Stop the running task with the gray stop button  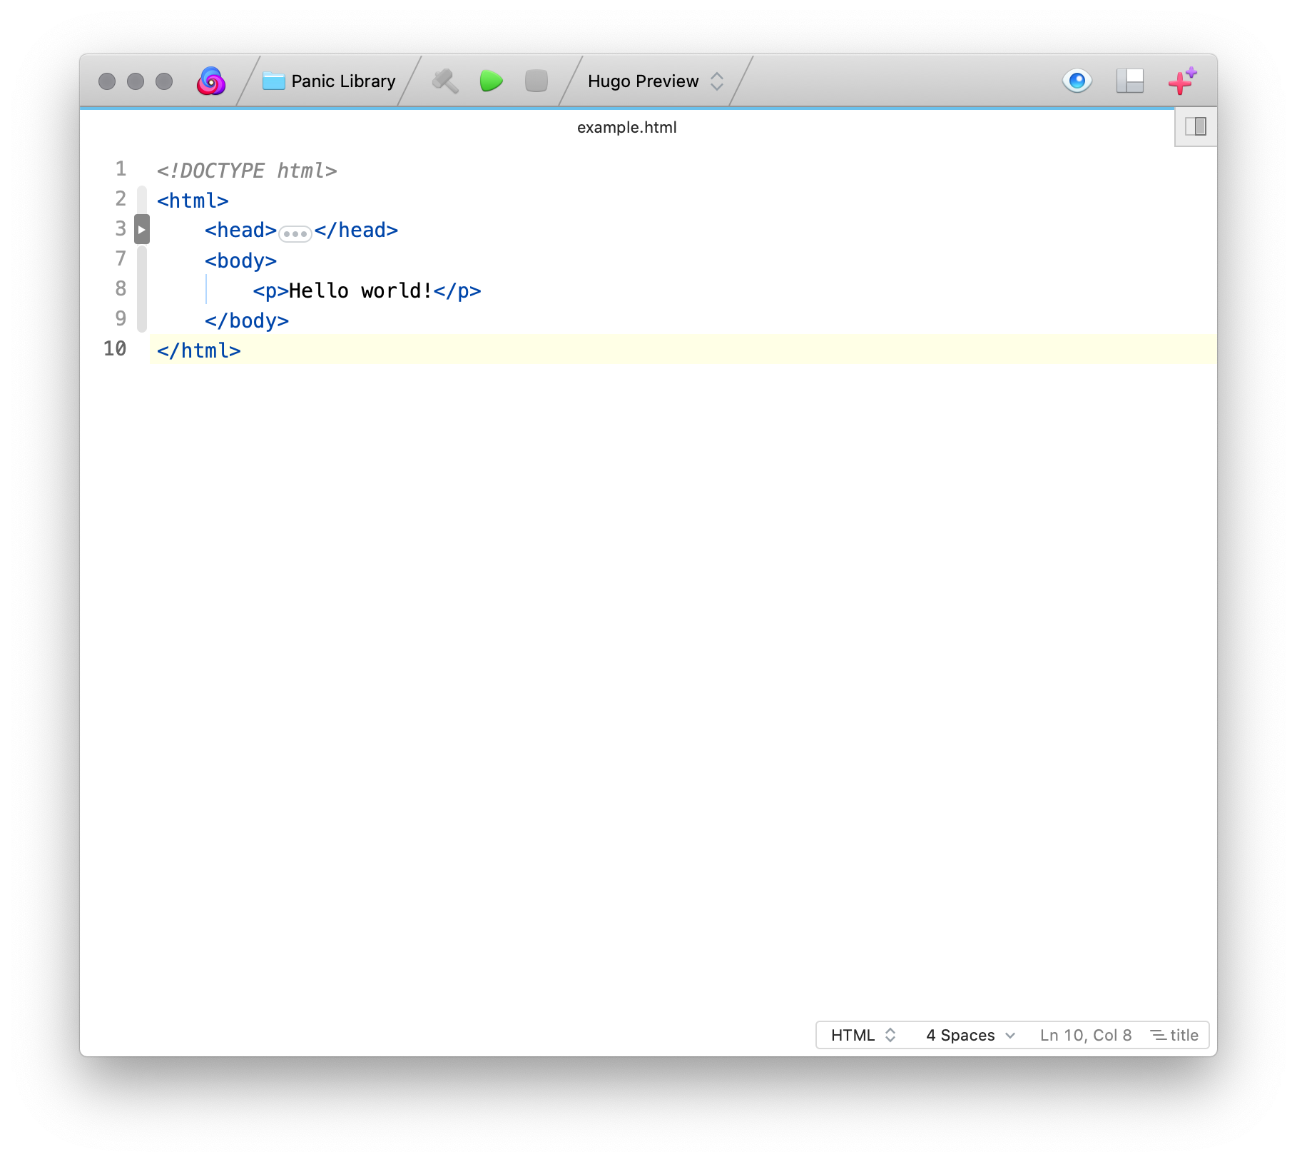tap(536, 81)
